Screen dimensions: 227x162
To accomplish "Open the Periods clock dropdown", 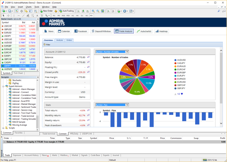I will pos(127,11).
